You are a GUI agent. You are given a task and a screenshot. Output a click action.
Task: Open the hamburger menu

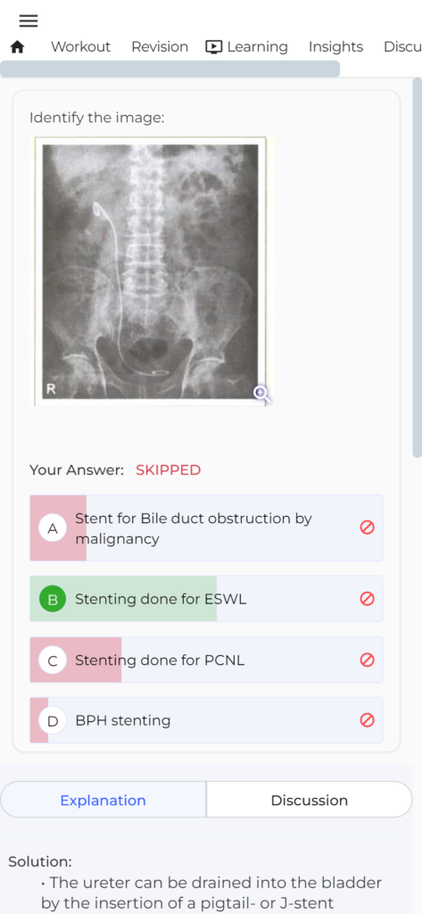(x=28, y=21)
